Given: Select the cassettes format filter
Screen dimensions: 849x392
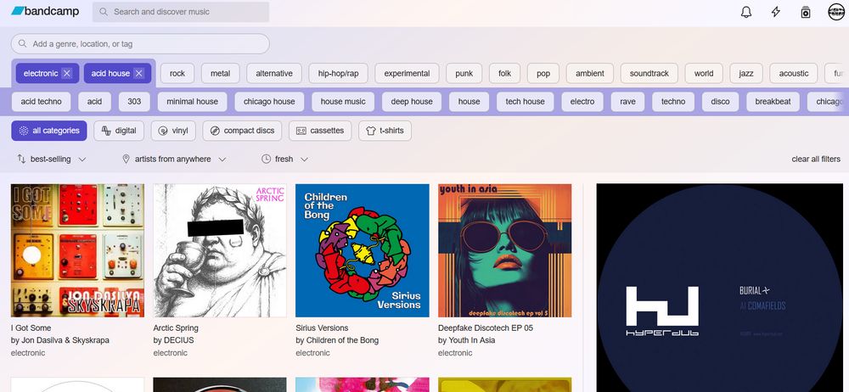Looking at the screenshot, I should pos(320,131).
